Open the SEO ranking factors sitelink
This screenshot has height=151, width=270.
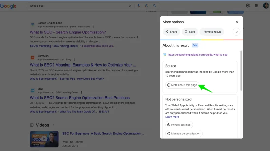click(65, 46)
